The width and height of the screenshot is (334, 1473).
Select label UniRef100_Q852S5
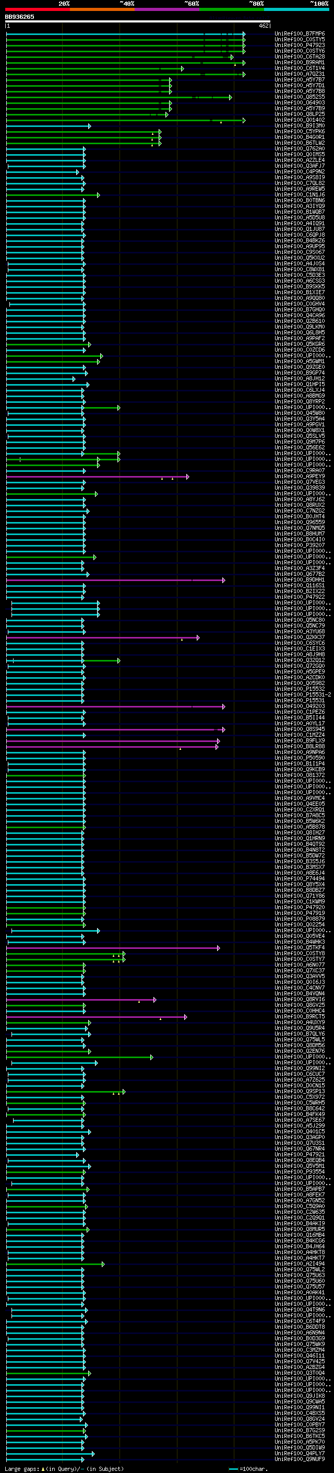click(300, 97)
